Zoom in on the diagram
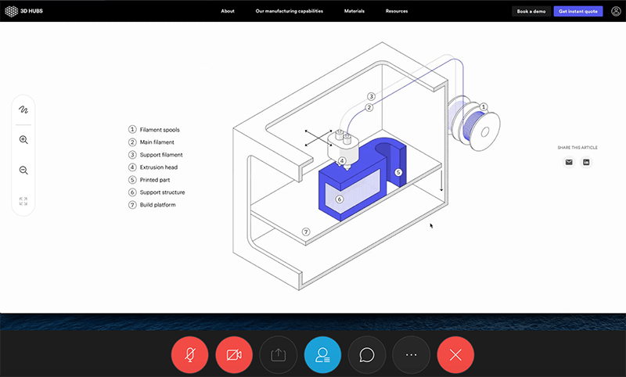 tap(23, 140)
